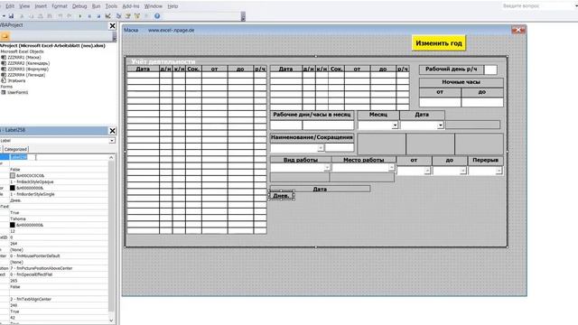Select ЭтаКнига in project tree
Viewport: 578px width, 325px height.
point(16,80)
